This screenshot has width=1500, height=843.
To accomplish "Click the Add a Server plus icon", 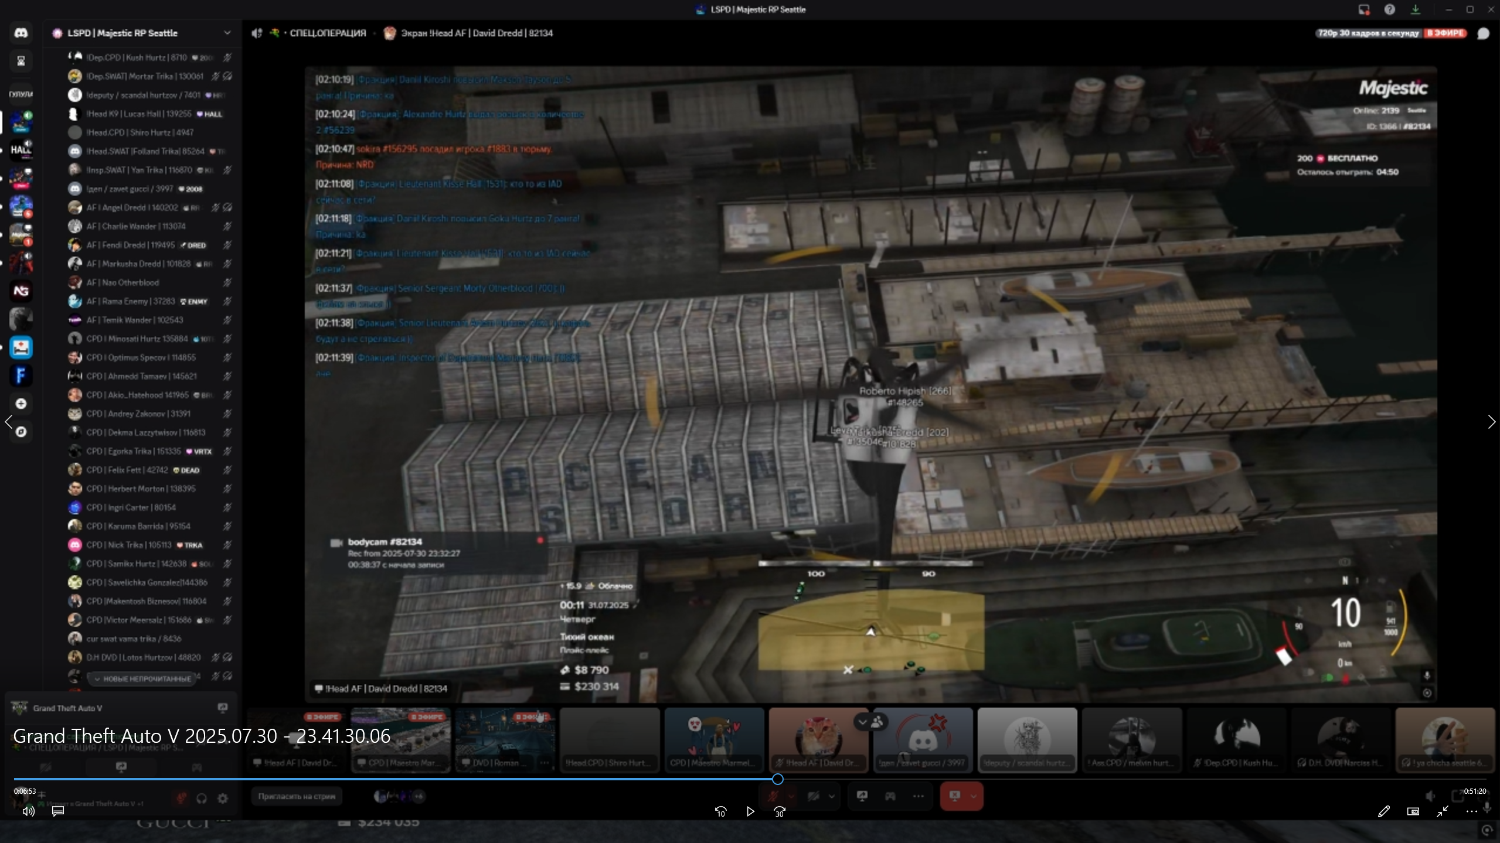I will tap(21, 404).
